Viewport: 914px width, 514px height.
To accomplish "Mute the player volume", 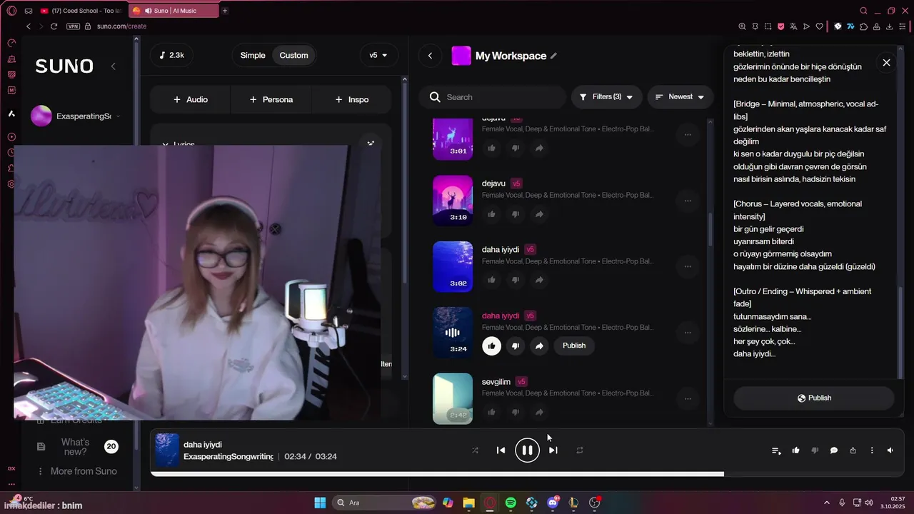I will pyautogui.click(x=890, y=450).
